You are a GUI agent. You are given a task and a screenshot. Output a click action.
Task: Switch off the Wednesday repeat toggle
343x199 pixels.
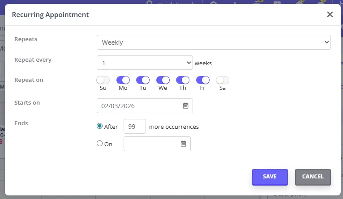pos(163,80)
